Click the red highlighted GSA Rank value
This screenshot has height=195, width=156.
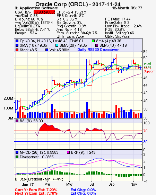(x=44, y=12)
